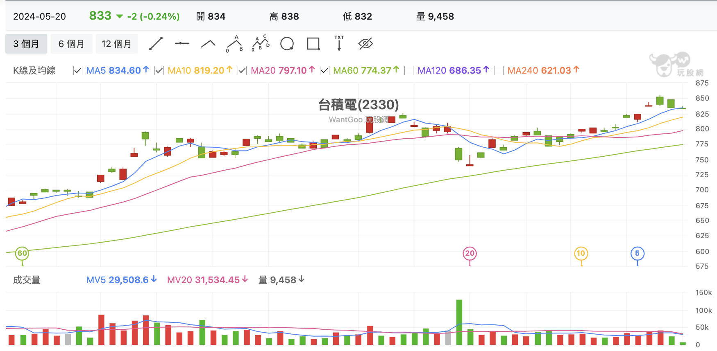Click the opening price 開 834
717x351 pixels.
211,17
